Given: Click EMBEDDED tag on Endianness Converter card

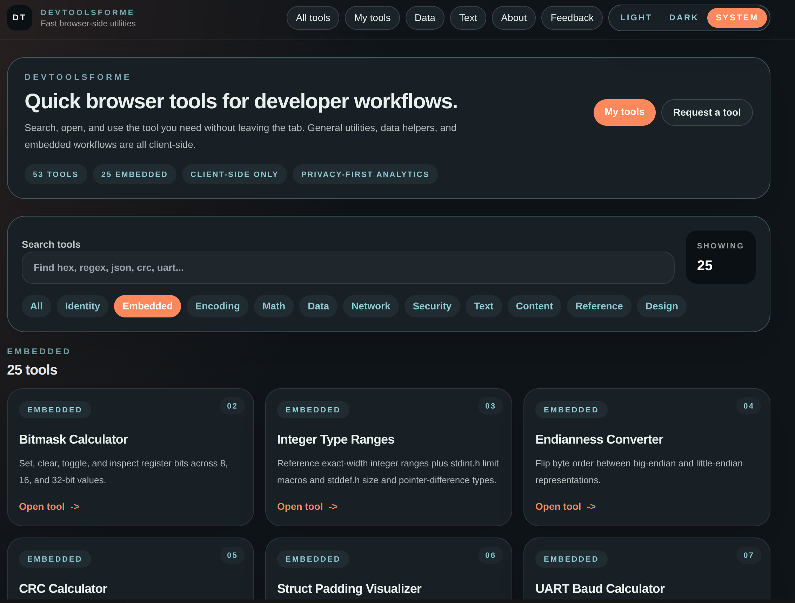Looking at the screenshot, I should pyautogui.click(x=571, y=410).
